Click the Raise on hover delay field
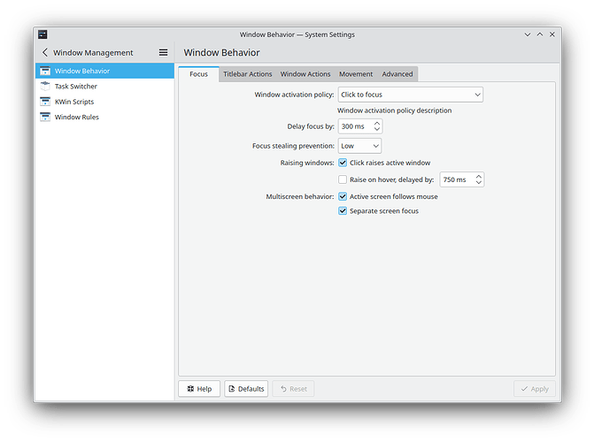Screen dimensions: 594x442 pos(456,179)
